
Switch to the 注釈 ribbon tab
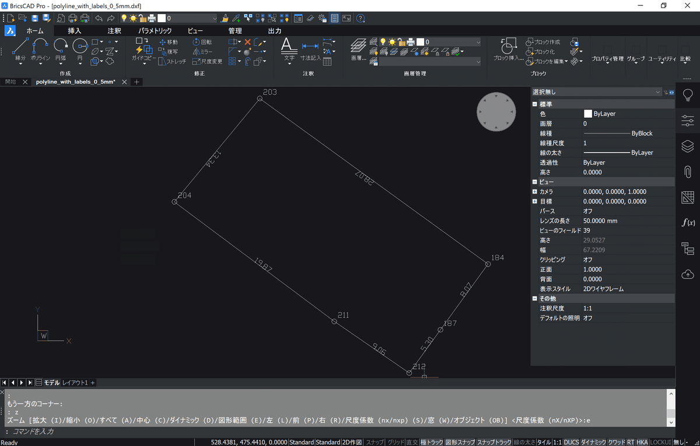pyautogui.click(x=114, y=30)
